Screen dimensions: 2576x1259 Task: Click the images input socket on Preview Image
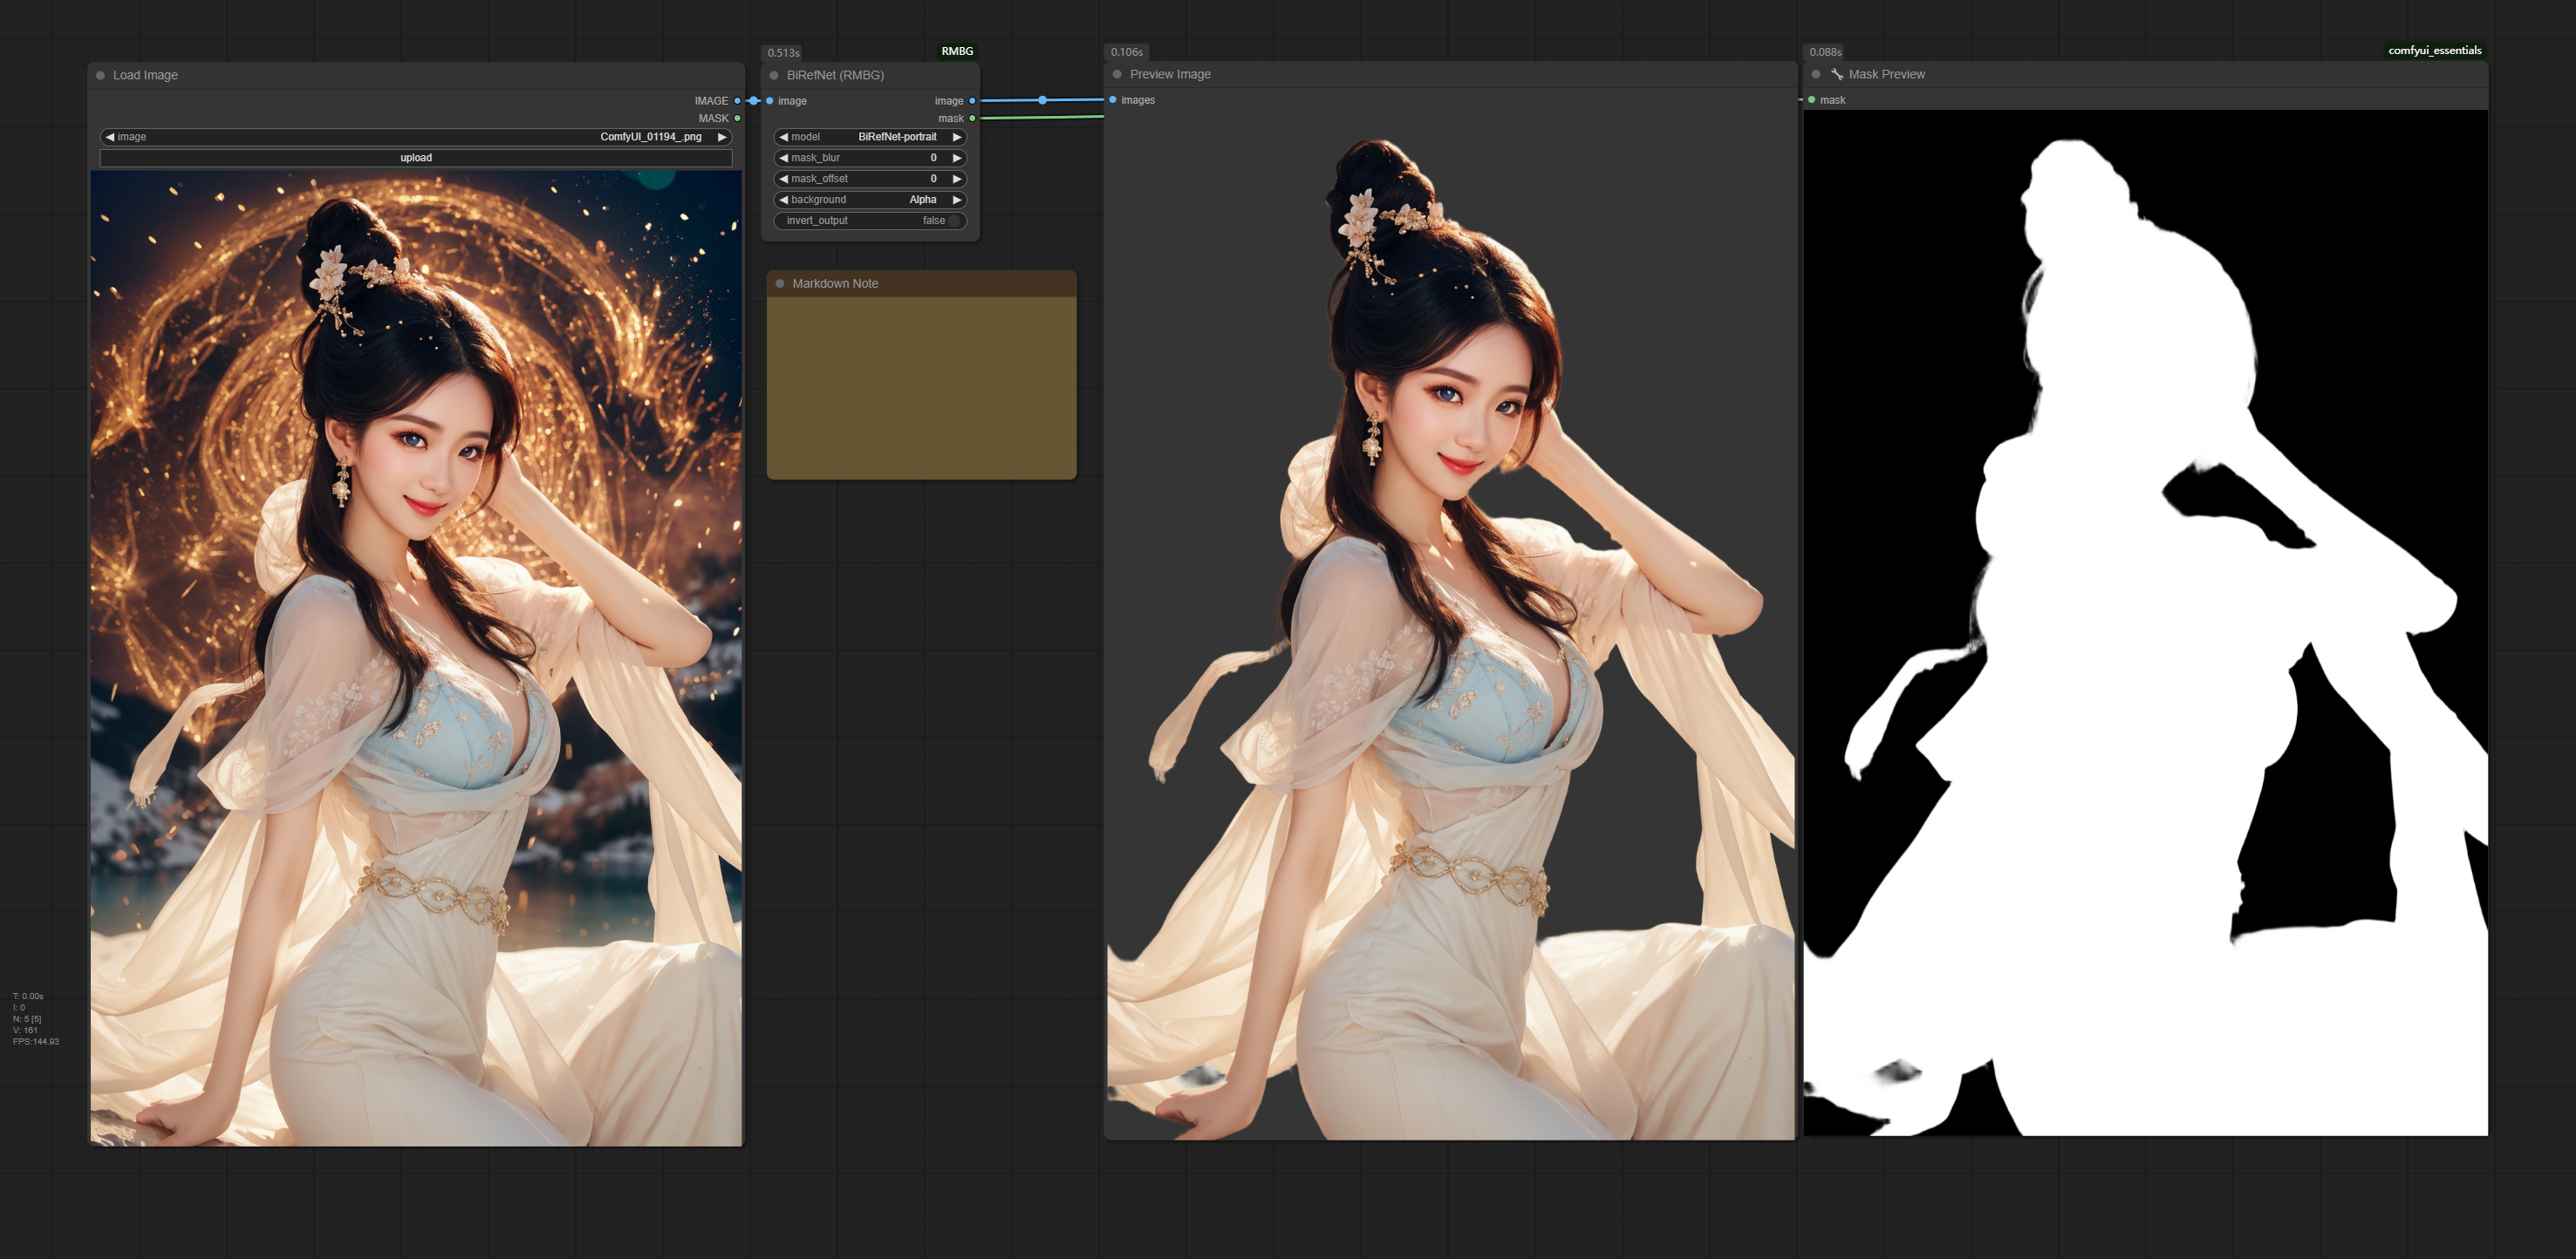pos(1113,100)
